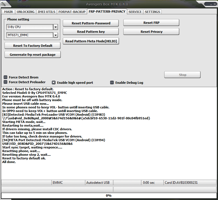The image size is (218, 200).
Task: Switch to the SETTINGS tab
Action: (152, 12)
